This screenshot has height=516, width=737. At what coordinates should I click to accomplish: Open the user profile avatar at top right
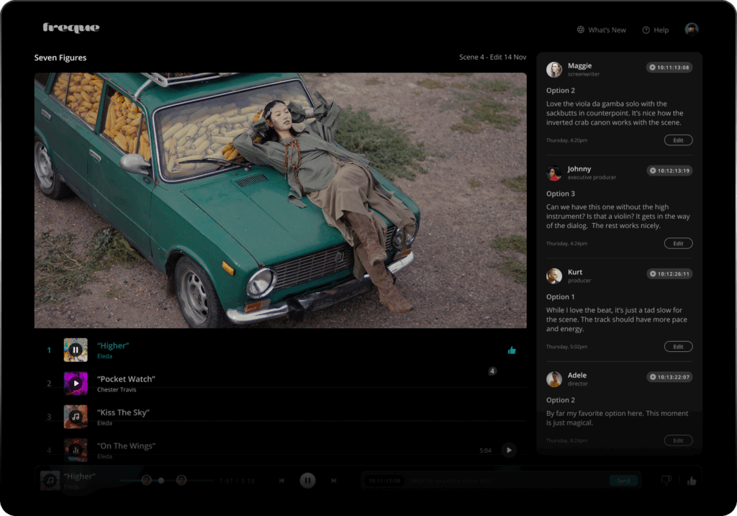[692, 30]
